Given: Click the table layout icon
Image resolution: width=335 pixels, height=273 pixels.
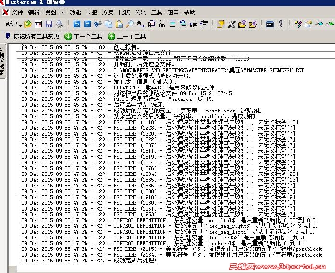Looking at the screenshot, I should pyautogui.click(x=38, y=24).
